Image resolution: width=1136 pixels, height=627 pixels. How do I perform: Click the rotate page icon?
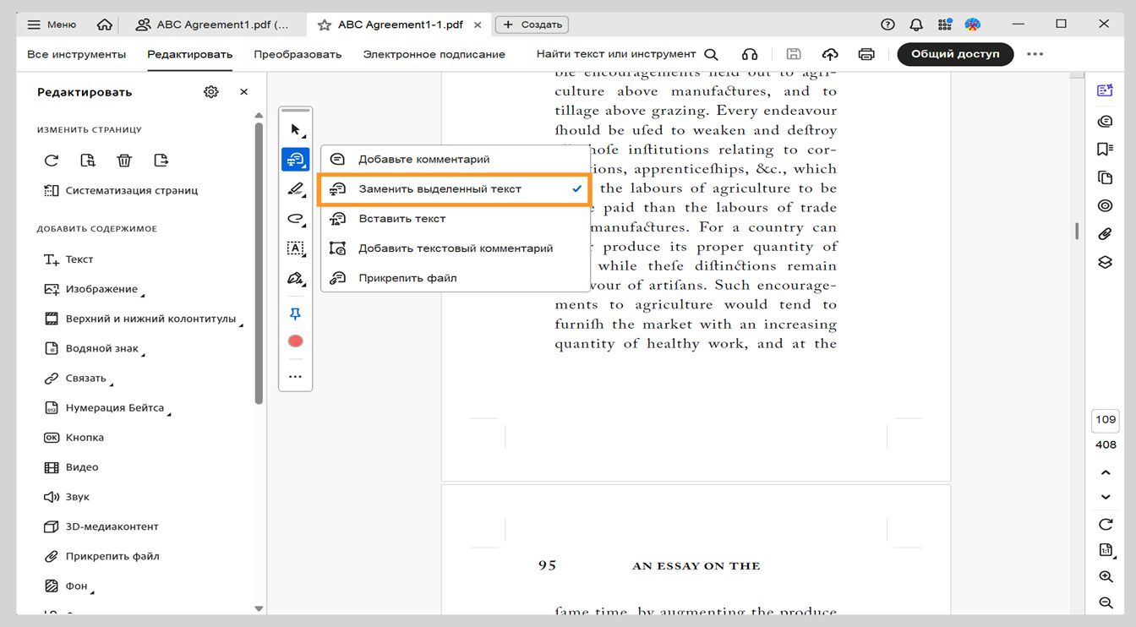52,160
